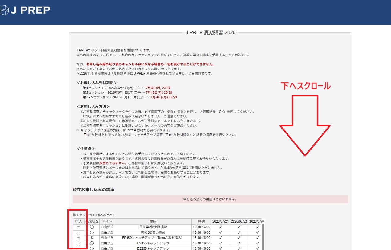Click the course table vertical scrollbar thumb
This screenshot has width=391, height=250.
coord(263,236)
